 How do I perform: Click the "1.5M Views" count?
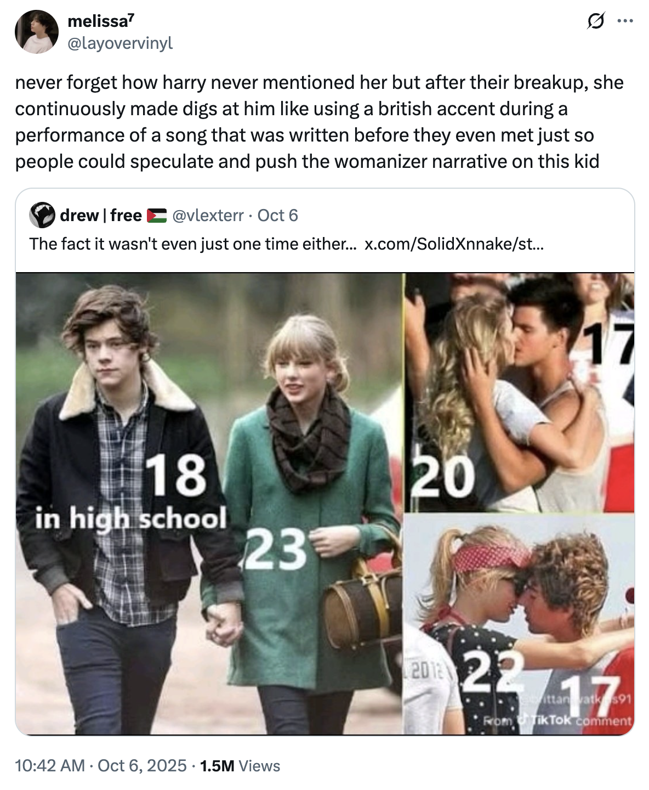pos(240,766)
